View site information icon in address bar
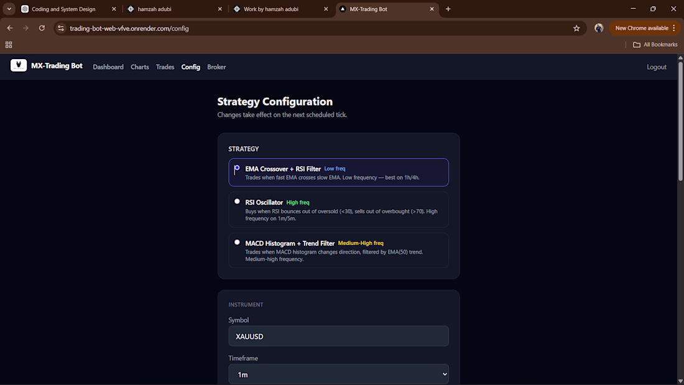Screen dimensions: 684x385 61,29
